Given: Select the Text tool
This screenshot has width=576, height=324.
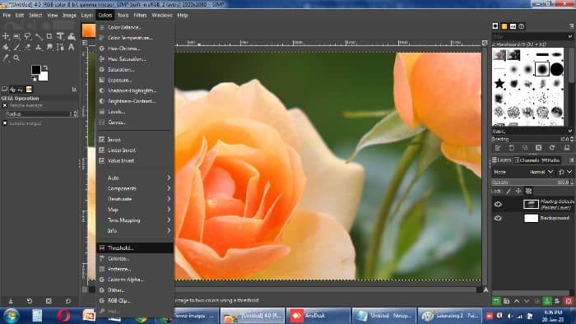Looking at the screenshot, I should pos(72,48).
